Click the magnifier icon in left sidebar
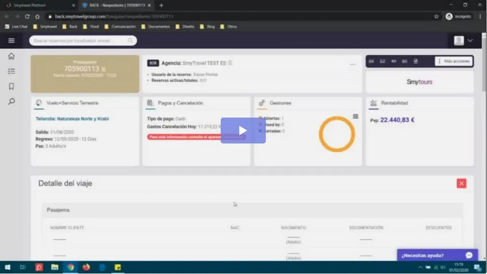This screenshot has width=487, height=274. coord(12,101)
